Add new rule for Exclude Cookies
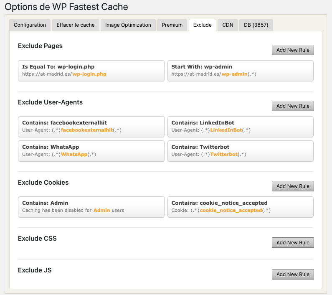This screenshot has width=332, height=295. pyautogui.click(x=293, y=186)
